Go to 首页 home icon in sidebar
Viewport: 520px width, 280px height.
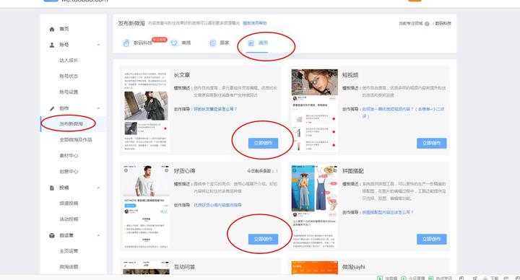(52, 29)
